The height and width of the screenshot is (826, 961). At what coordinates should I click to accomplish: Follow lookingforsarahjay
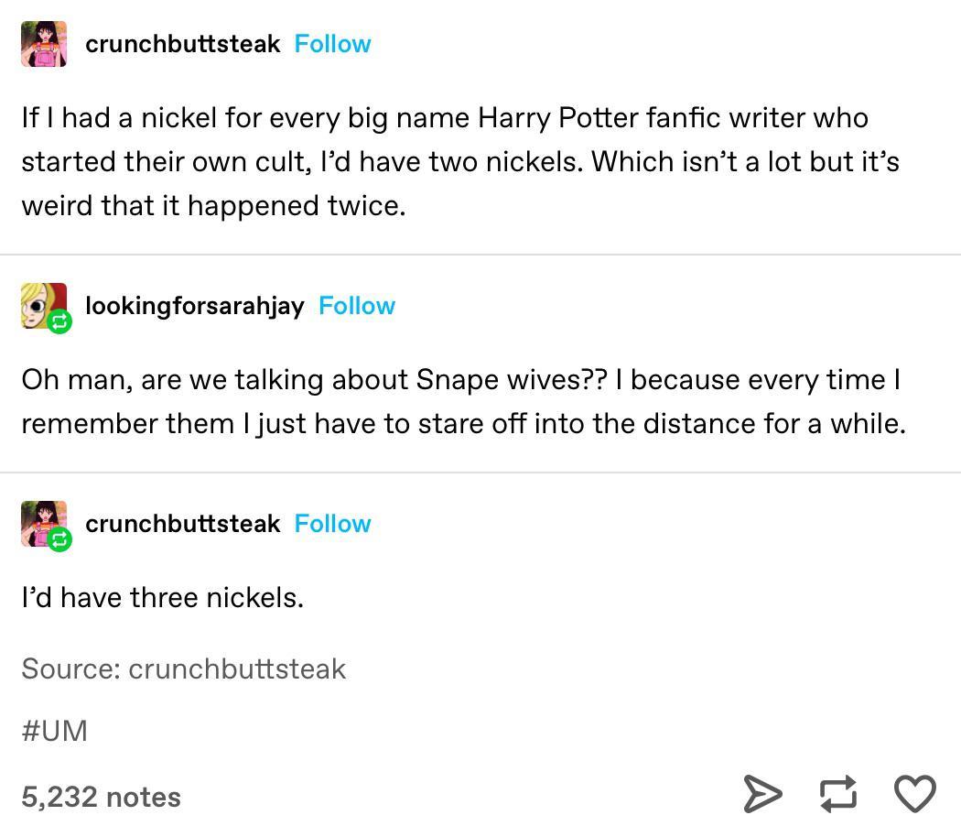click(x=356, y=305)
